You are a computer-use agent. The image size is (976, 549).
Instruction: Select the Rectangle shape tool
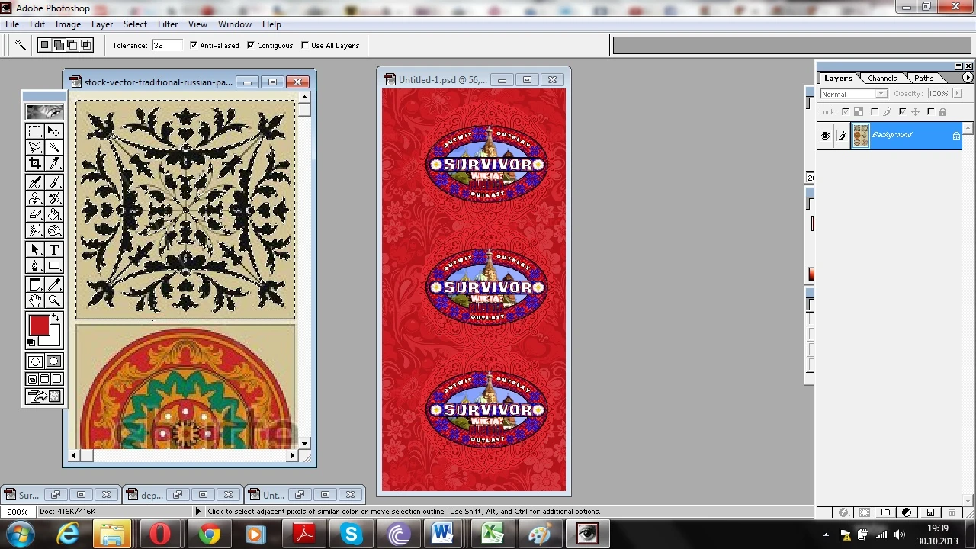pyautogui.click(x=54, y=265)
